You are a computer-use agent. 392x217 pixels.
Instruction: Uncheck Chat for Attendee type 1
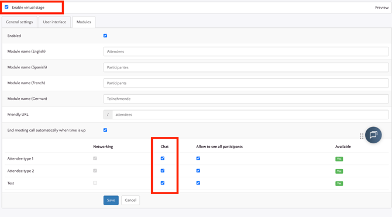163,159
